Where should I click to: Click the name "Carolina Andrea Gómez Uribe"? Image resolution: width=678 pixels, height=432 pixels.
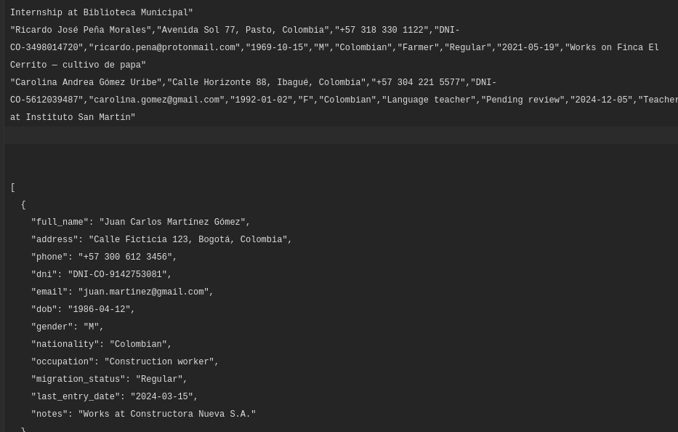pos(86,83)
